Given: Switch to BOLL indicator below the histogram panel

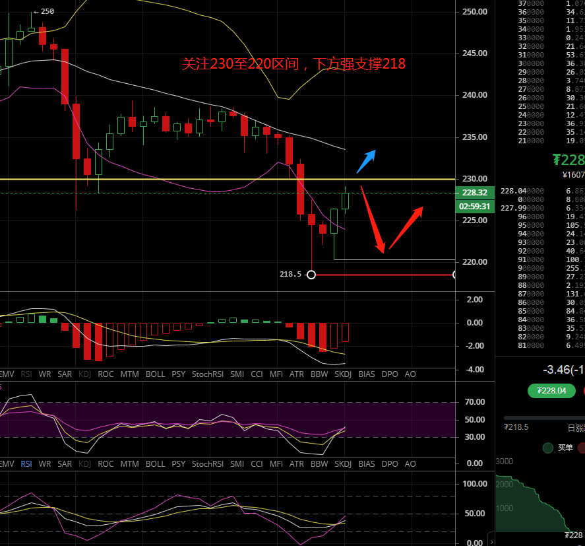Looking at the screenshot, I should pos(155,374).
